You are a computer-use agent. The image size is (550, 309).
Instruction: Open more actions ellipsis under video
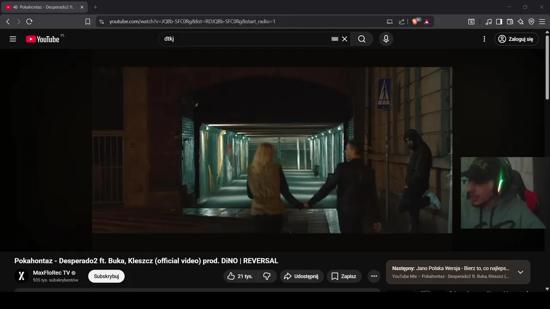pyautogui.click(x=374, y=276)
